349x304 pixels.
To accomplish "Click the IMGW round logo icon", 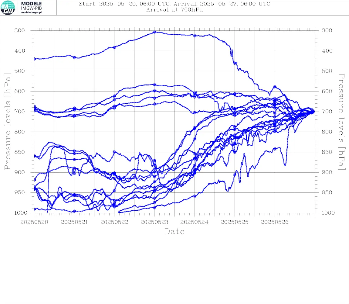I will click(x=8, y=8).
